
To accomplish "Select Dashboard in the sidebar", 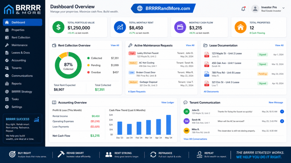I will [x=22, y=22].
